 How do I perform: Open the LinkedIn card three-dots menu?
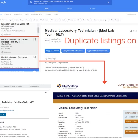point(46,92)
